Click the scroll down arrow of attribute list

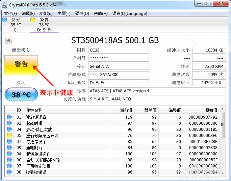(223, 173)
